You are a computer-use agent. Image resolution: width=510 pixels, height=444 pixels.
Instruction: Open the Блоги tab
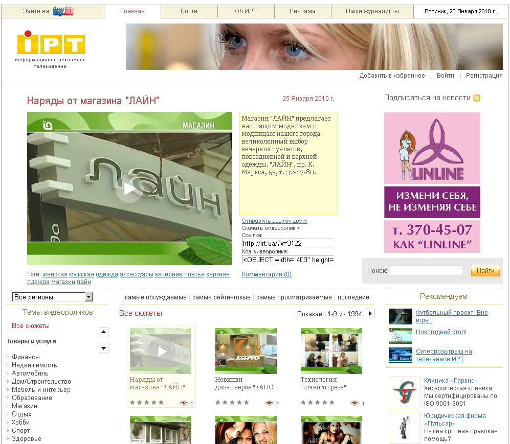189,11
